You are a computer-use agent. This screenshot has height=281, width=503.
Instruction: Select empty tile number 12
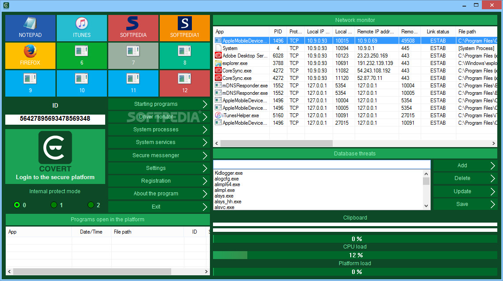coord(185,83)
